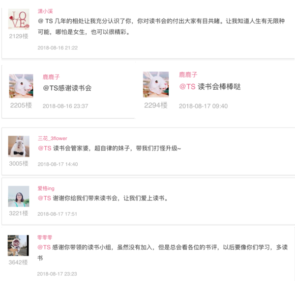Follow the @TS mention in 爱格ing's comment
This screenshot has height=281, width=295.
click(x=44, y=198)
